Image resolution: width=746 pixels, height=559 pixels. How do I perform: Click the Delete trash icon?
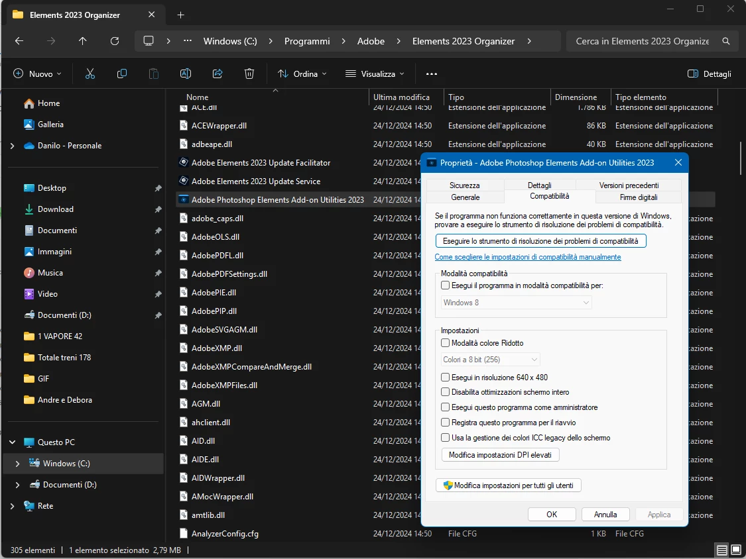tap(249, 74)
